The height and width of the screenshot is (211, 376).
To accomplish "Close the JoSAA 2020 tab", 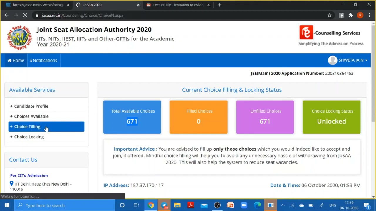I will pyautogui.click(x=138, y=5).
